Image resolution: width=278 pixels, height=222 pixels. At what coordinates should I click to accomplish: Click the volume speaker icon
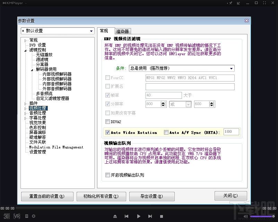click(x=245, y=216)
